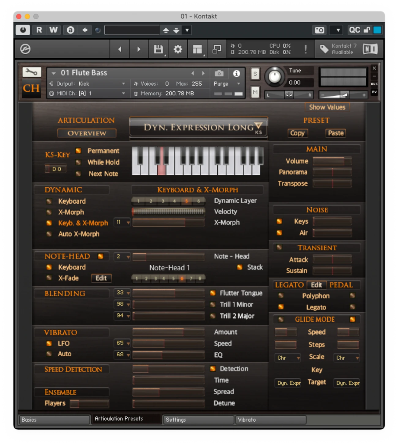Screen dimensions: 398x445
Task: Open the Output Kick dropdown
Action: tap(123, 83)
